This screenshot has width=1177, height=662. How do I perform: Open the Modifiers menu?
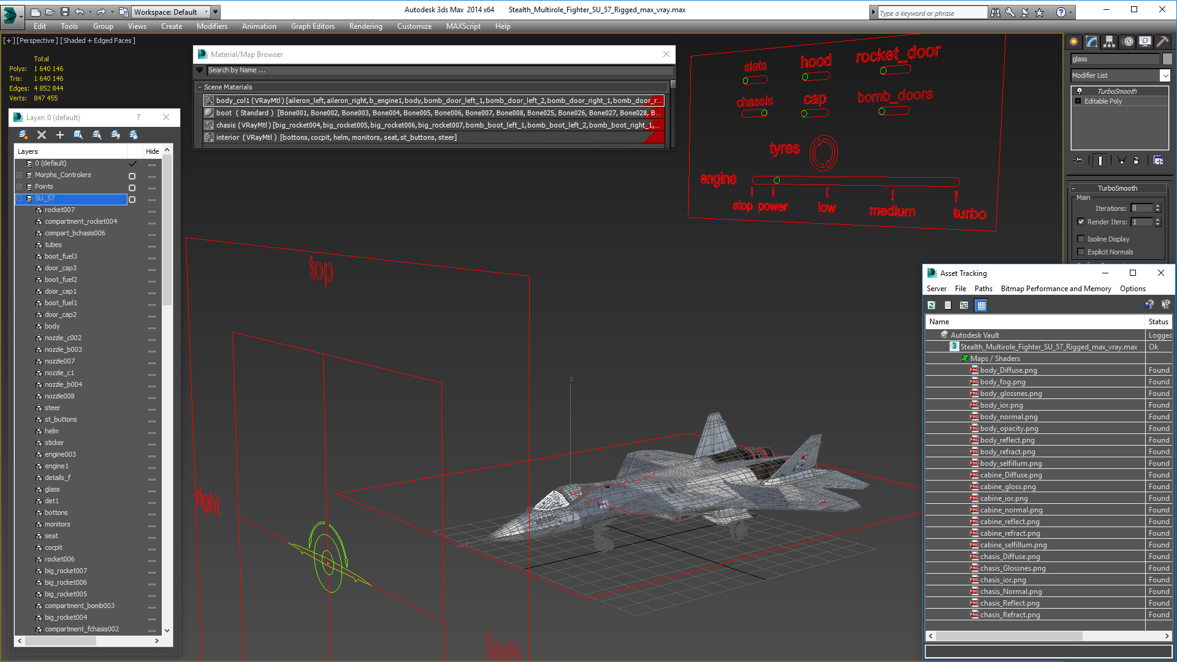tap(211, 26)
